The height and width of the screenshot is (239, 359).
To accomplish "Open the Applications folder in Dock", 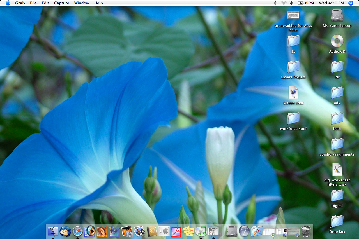I will tap(257, 231).
